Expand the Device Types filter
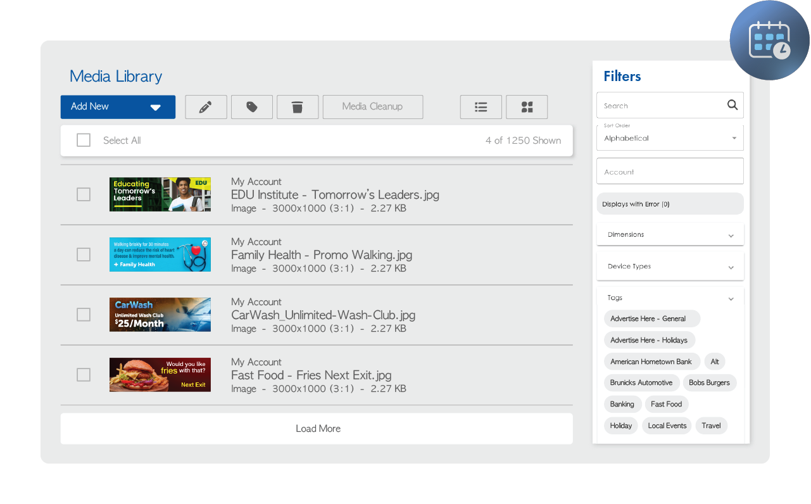This screenshot has width=811, height=504. 670,266
